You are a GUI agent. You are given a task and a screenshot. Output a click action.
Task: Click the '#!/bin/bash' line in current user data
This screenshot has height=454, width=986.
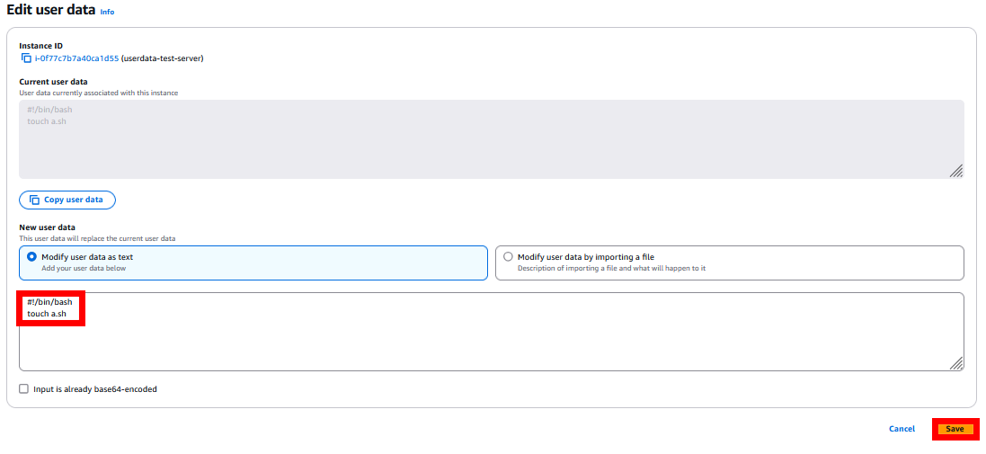pyautogui.click(x=49, y=110)
